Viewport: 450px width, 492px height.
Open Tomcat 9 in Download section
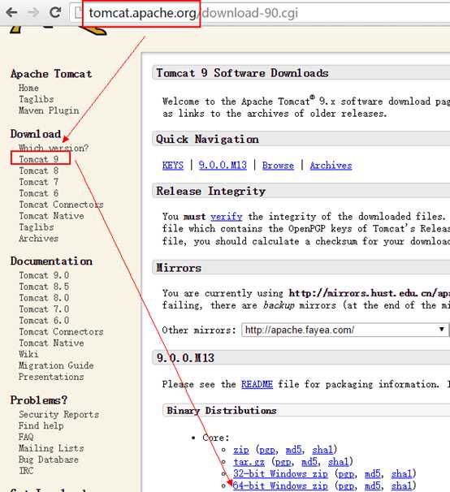tap(39, 159)
